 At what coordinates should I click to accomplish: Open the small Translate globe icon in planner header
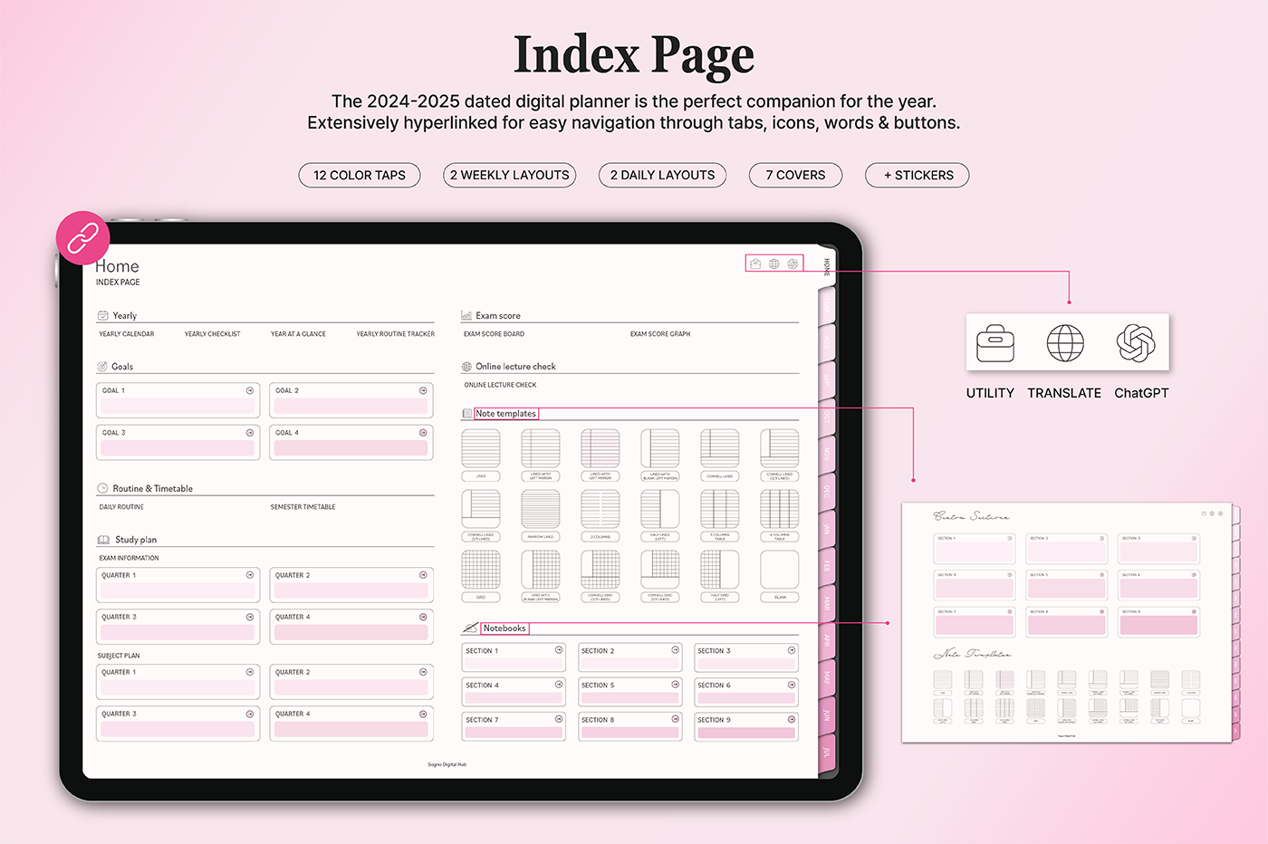click(774, 264)
